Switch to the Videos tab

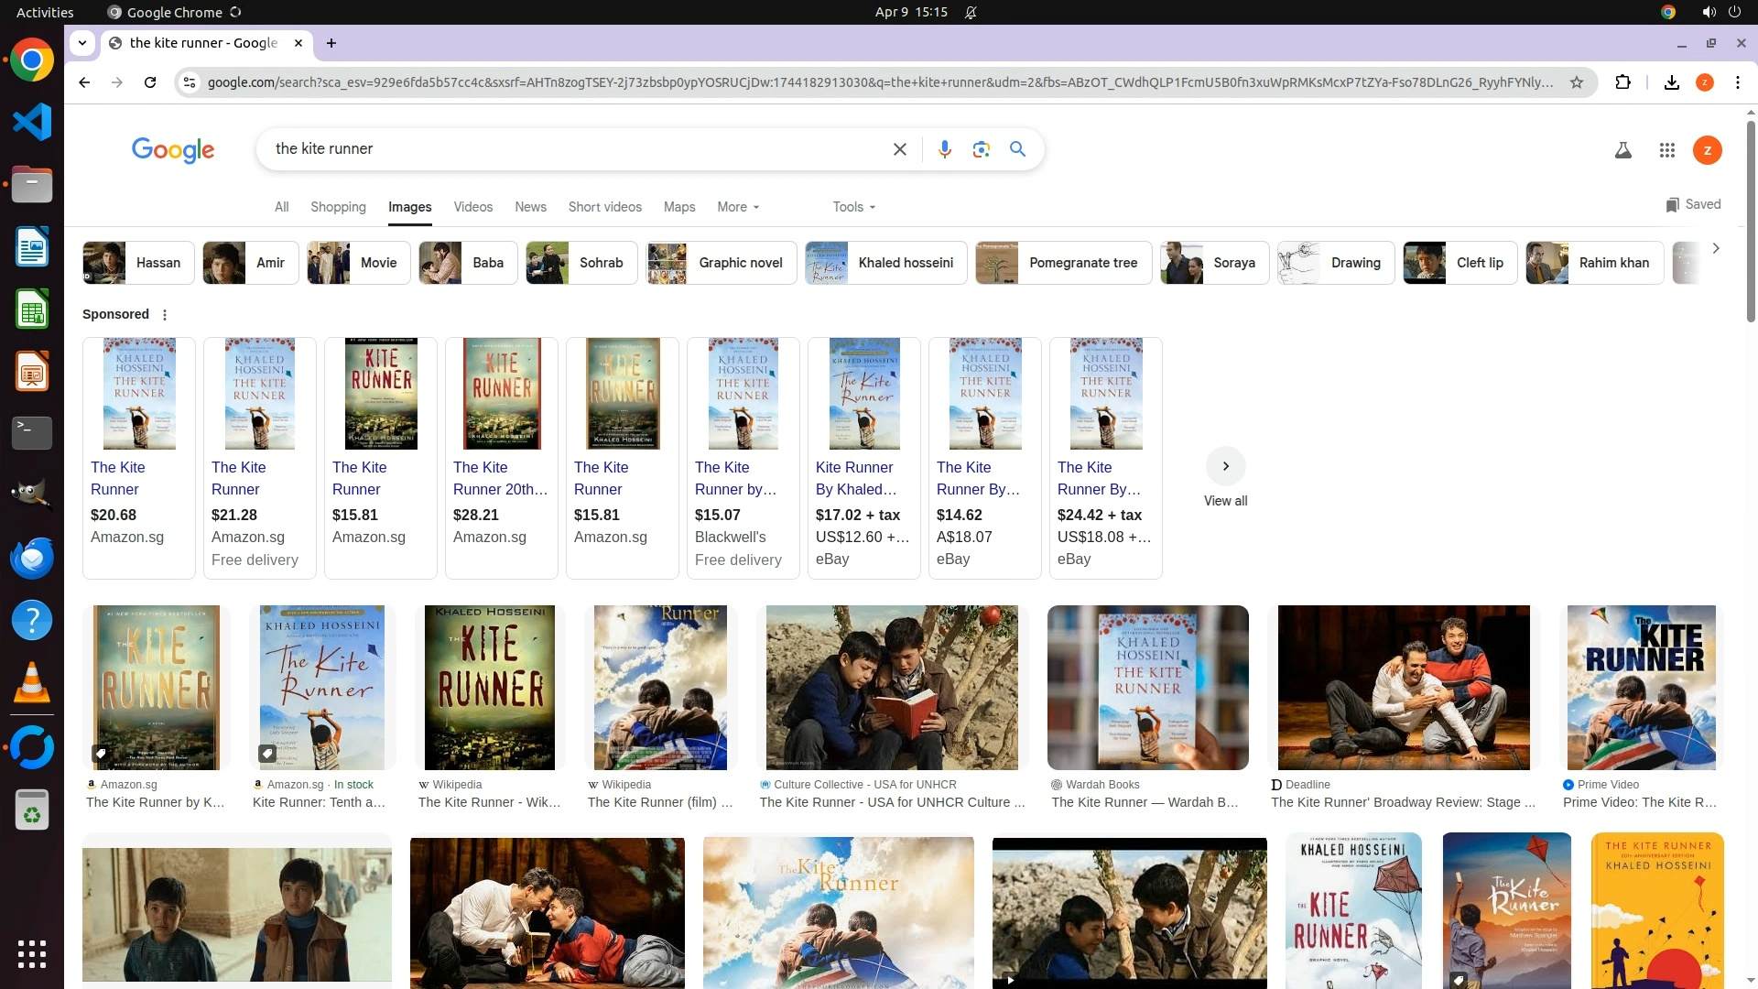tap(472, 207)
